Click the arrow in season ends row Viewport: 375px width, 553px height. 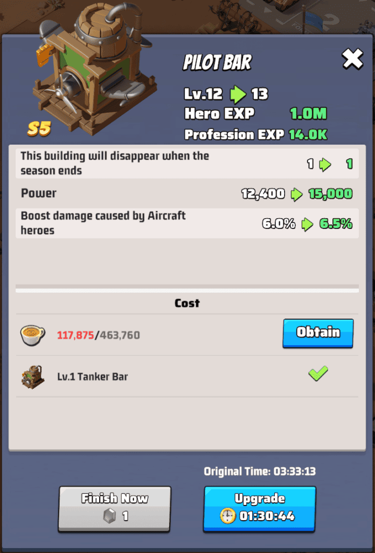click(325, 164)
